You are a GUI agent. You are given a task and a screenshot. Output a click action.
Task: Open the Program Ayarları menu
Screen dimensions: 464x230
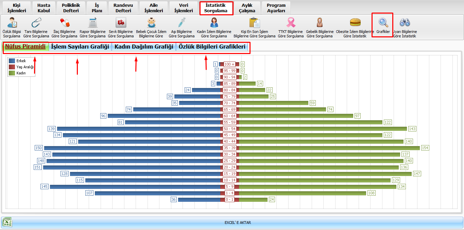click(x=276, y=8)
